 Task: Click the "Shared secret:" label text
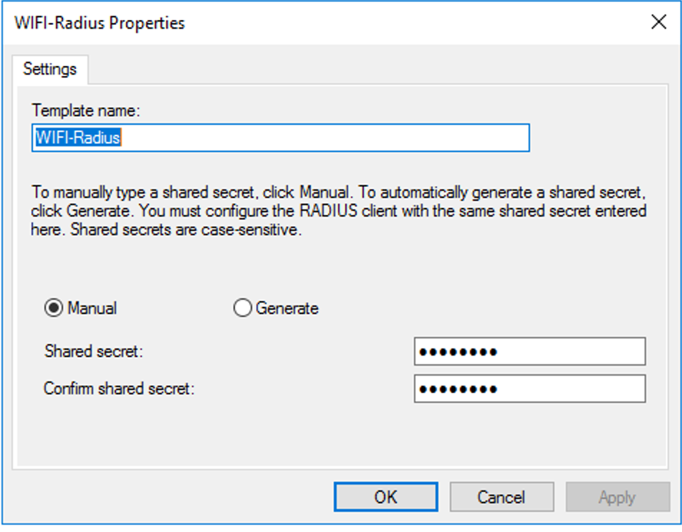point(93,351)
